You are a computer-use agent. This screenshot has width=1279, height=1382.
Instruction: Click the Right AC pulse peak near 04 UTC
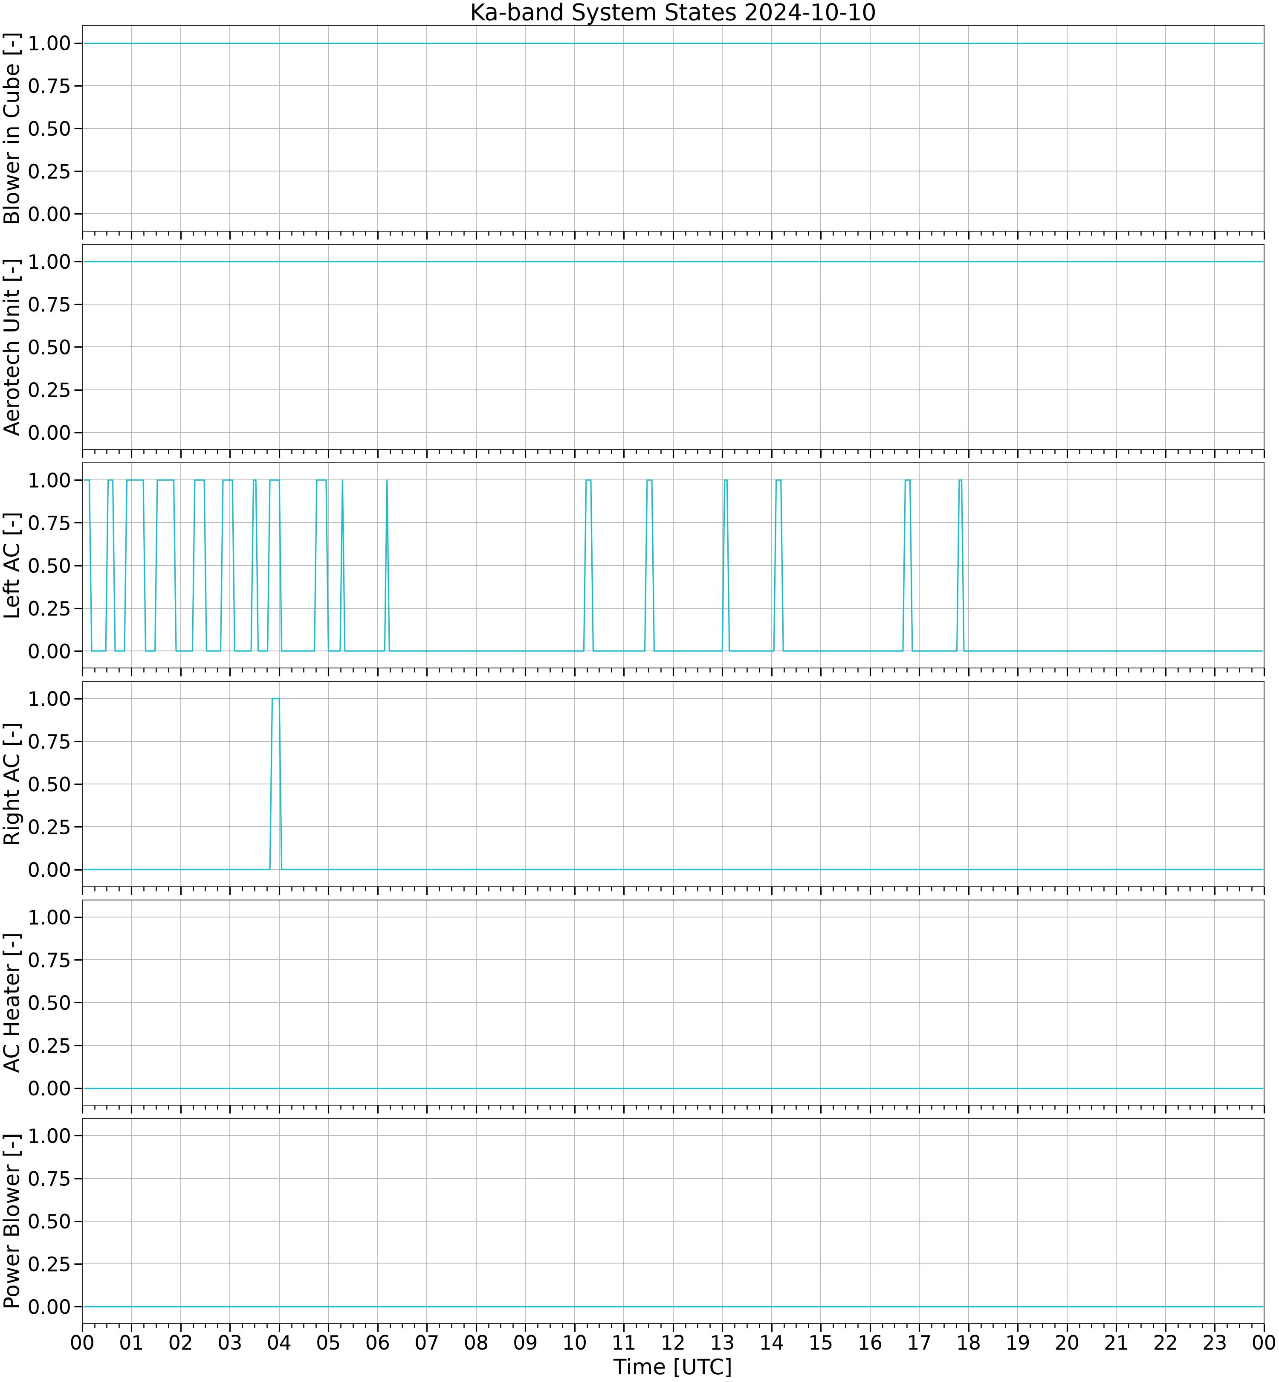pyautogui.click(x=275, y=699)
